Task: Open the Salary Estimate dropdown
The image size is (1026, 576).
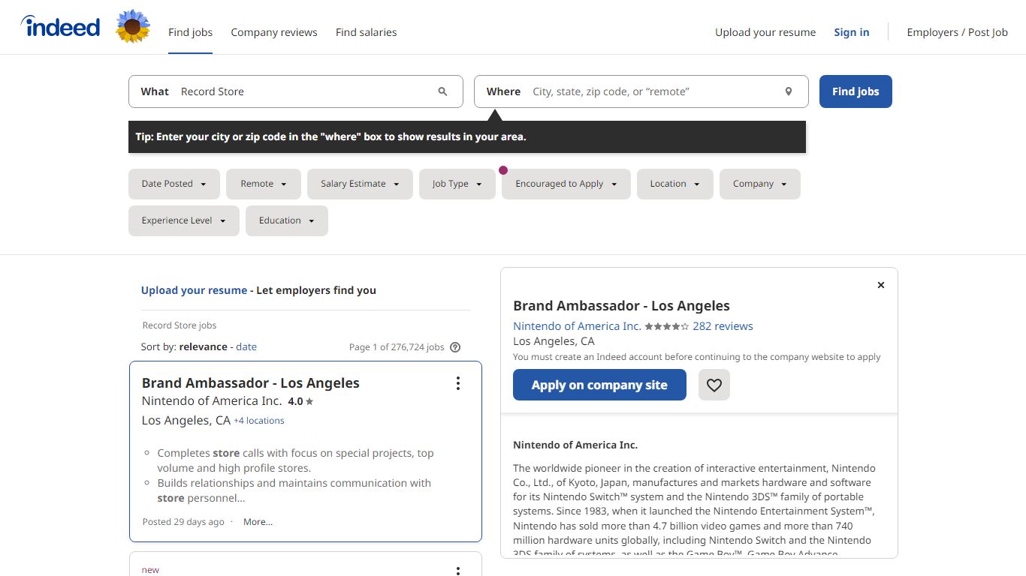Action: [x=360, y=184]
